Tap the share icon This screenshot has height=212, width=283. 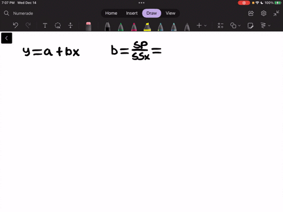tap(251, 14)
